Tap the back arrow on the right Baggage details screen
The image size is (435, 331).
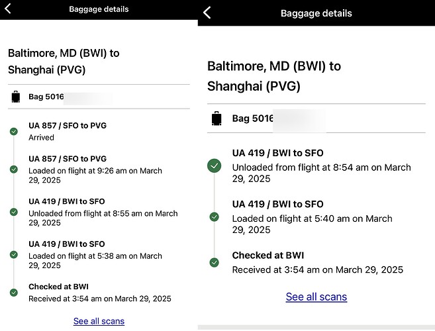pyautogui.click(x=207, y=13)
